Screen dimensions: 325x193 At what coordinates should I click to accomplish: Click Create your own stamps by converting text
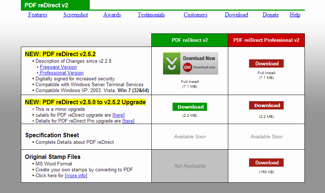[84, 170]
